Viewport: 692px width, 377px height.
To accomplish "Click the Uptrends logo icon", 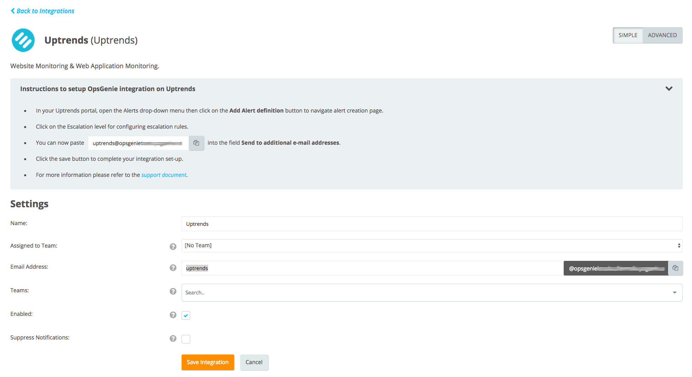I will (x=23, y=40).
